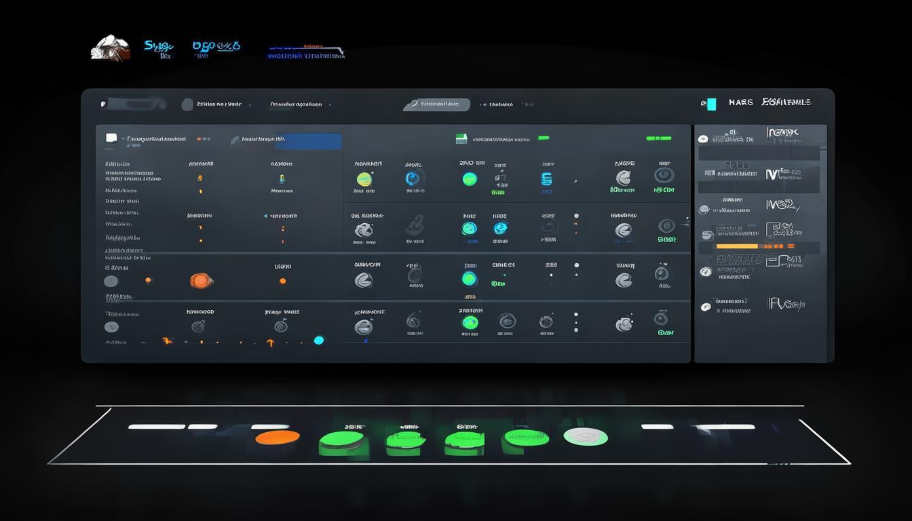This screenshot has width=912, height=521.
Task: Click the white monitor icon in the panel header
Action: 111,138
